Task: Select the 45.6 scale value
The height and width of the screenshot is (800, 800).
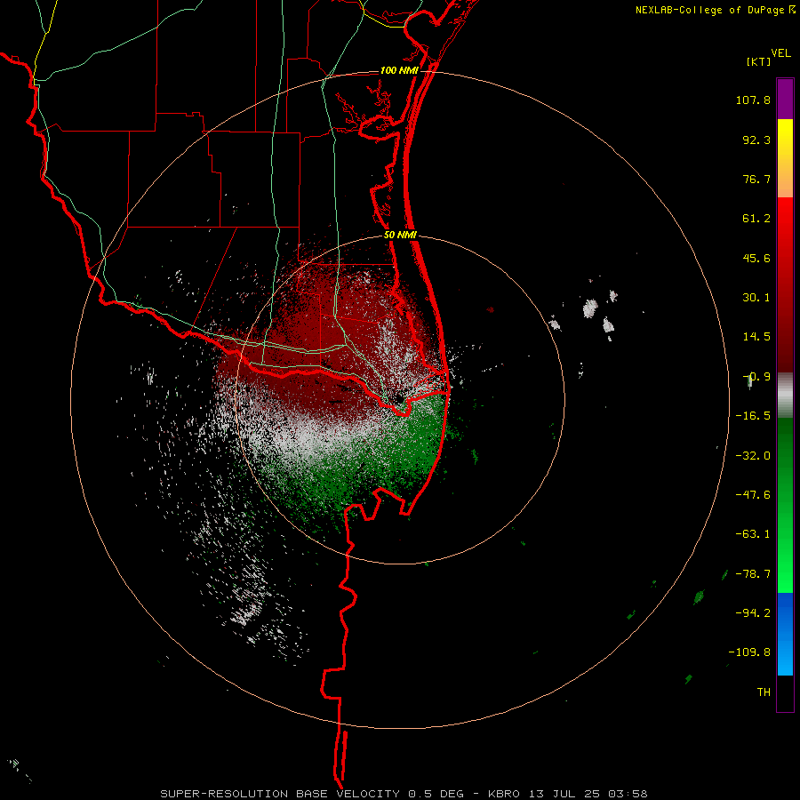Action: click(x=756, y=258)
